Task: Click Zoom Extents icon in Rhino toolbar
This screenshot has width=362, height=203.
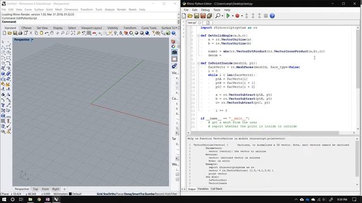Action: click(73, 33)
